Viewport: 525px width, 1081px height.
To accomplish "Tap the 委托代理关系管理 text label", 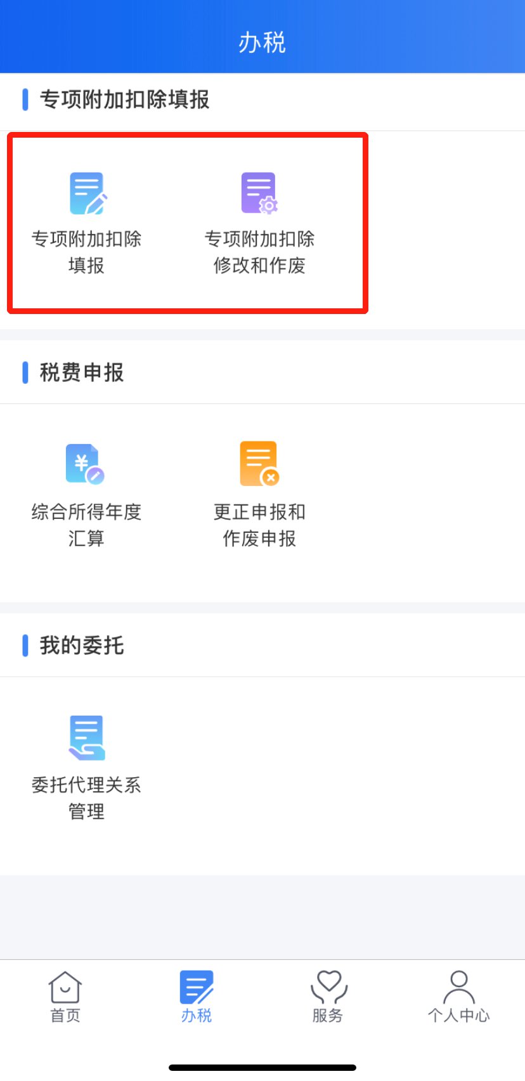I will 87,798.
